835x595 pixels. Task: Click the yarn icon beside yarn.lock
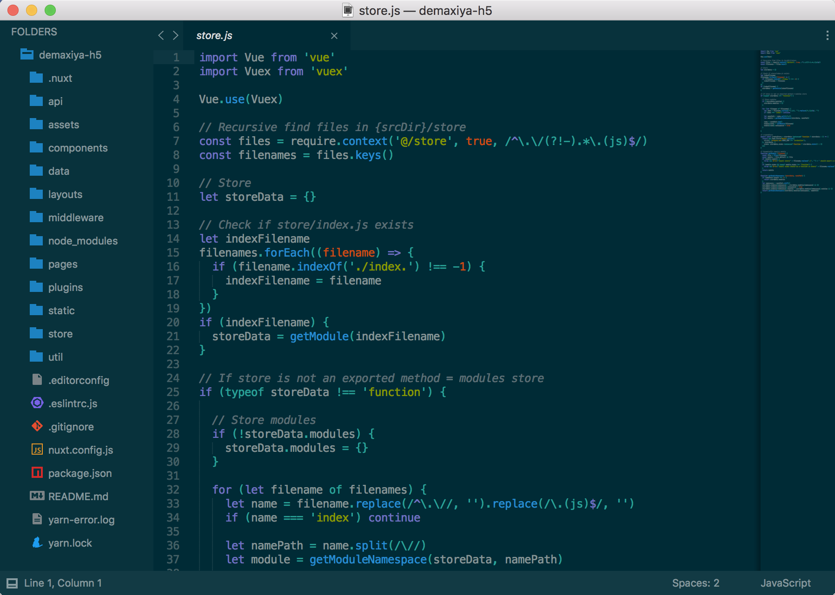pyautogui.click(x=37, y=542)
